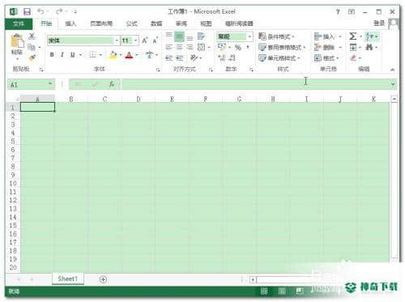
Task: Click the Format Painter brush icon
Action: (x=32, y=57)
